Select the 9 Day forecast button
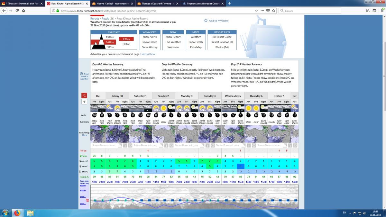Image resolution: width=386 pixels, height=217 pixels. click(x=126, y=39)
